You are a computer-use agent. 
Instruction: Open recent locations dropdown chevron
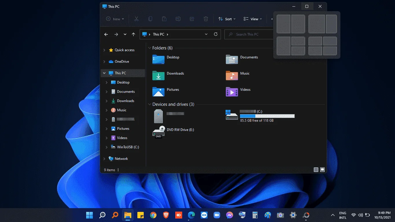point(125,34)
